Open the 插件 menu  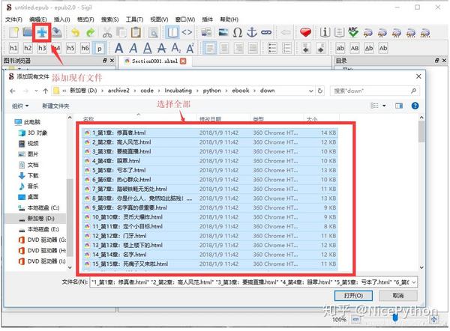(x=207, y=19)
